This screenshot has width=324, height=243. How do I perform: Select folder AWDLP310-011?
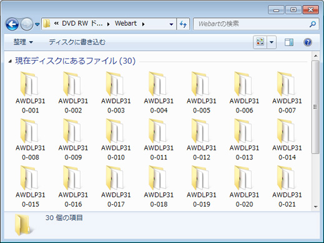159,139
